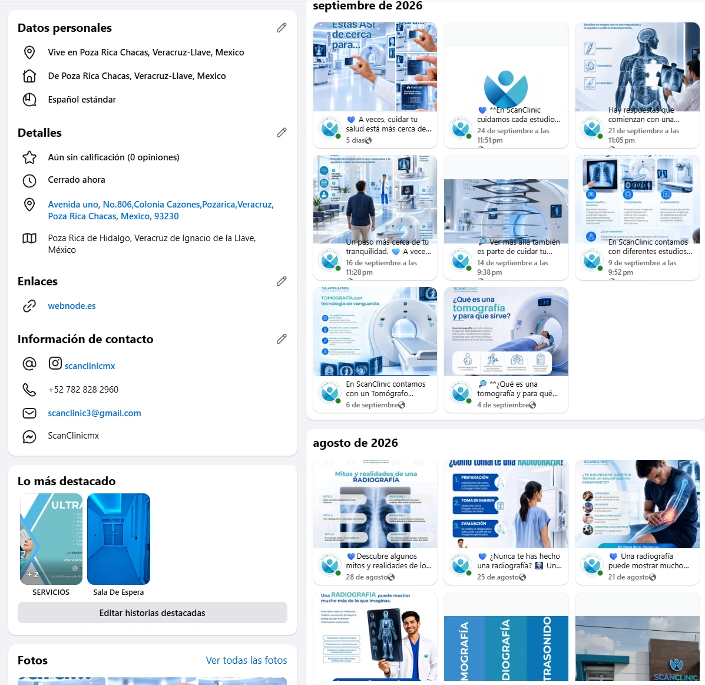Click the '+52 782 828 2960' phone number
This screenshot has height=685, width=705.
[83, 390]
